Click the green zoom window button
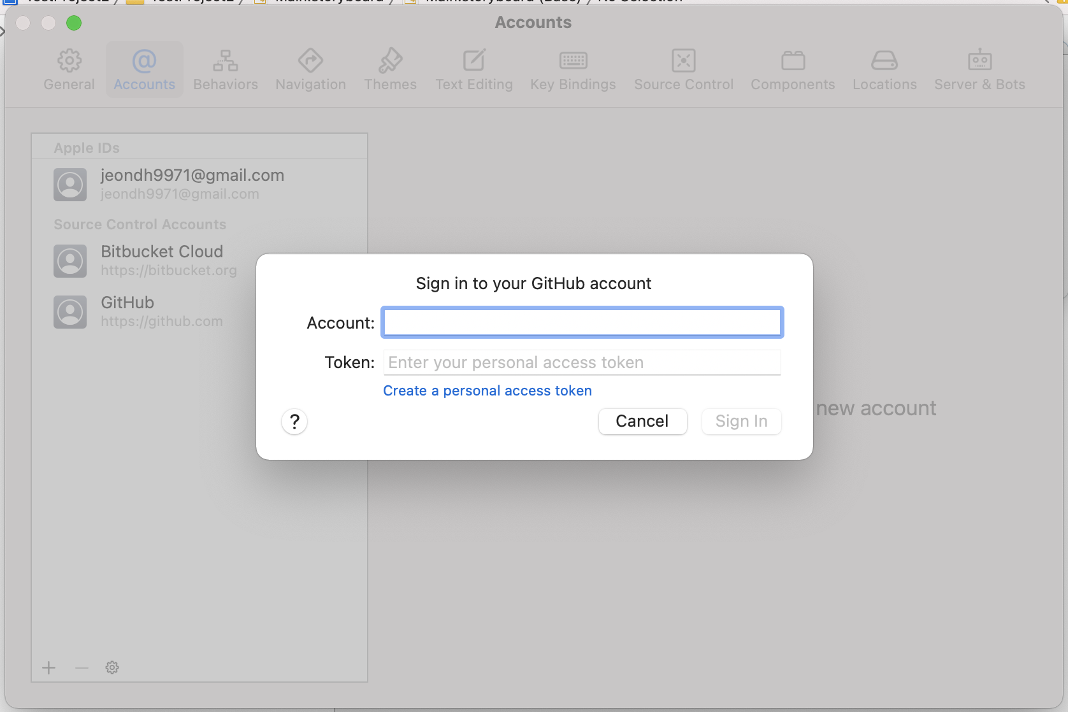Image resolution: width=1068 pixels, height=712 pixels. click(74, 23)
